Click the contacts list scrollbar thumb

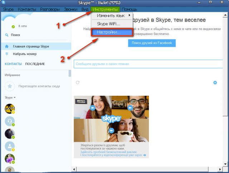pyautogui.click(x=70, y=73)
